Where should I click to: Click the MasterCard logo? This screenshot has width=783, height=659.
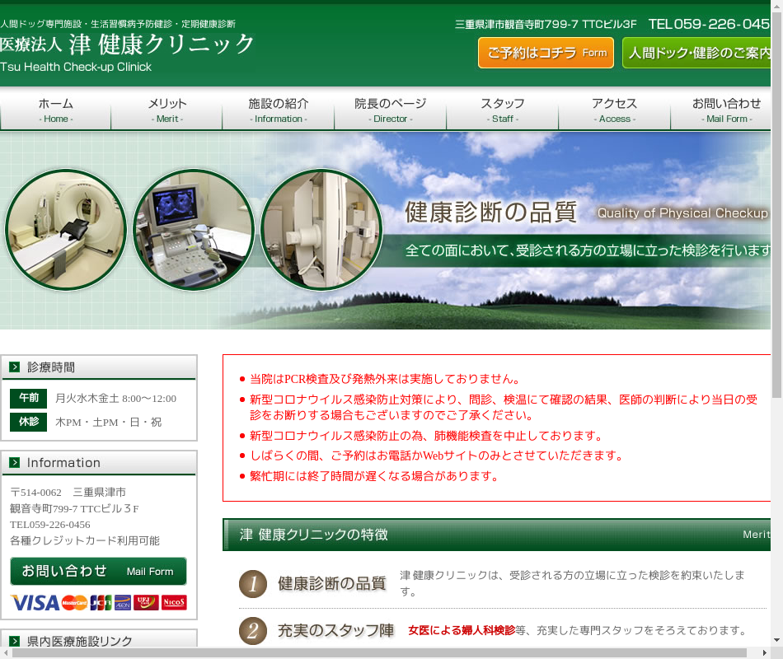point(74,602)
